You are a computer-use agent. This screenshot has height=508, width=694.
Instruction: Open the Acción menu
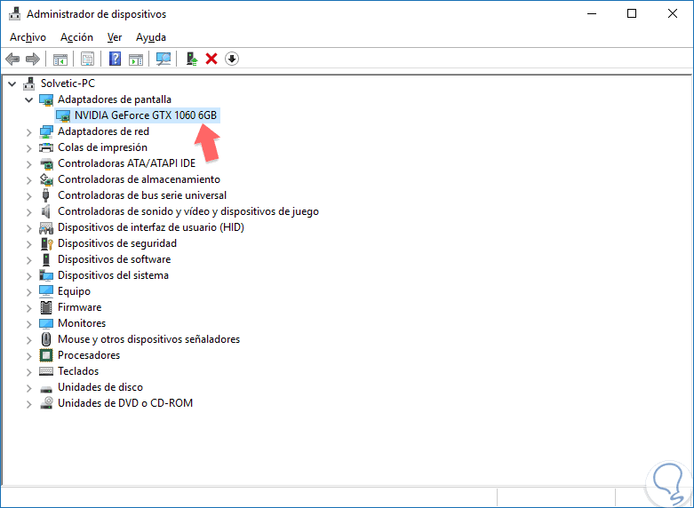tap(76, 37)
